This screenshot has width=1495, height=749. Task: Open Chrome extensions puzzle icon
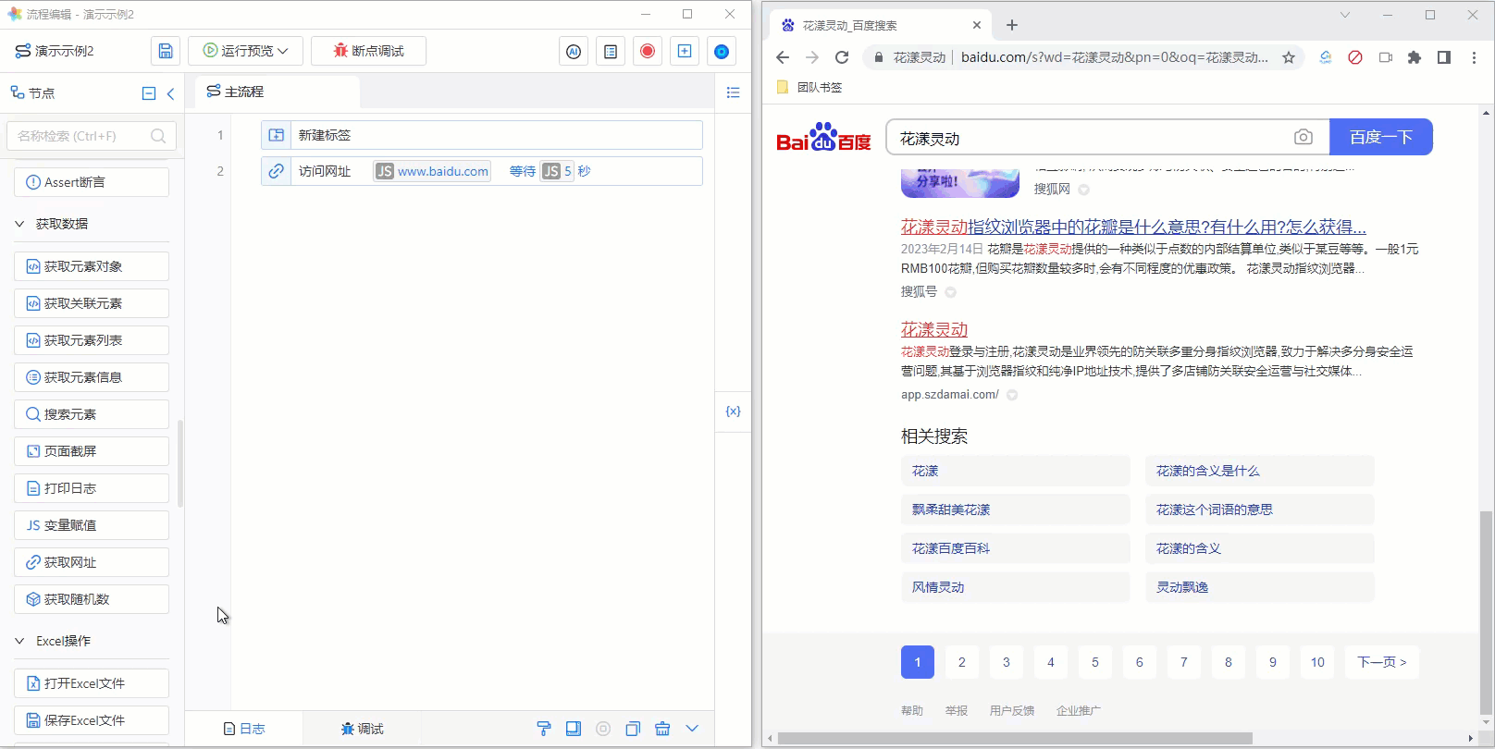[1415, 57]
